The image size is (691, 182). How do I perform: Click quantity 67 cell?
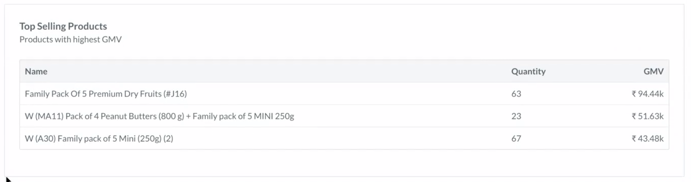516,138
